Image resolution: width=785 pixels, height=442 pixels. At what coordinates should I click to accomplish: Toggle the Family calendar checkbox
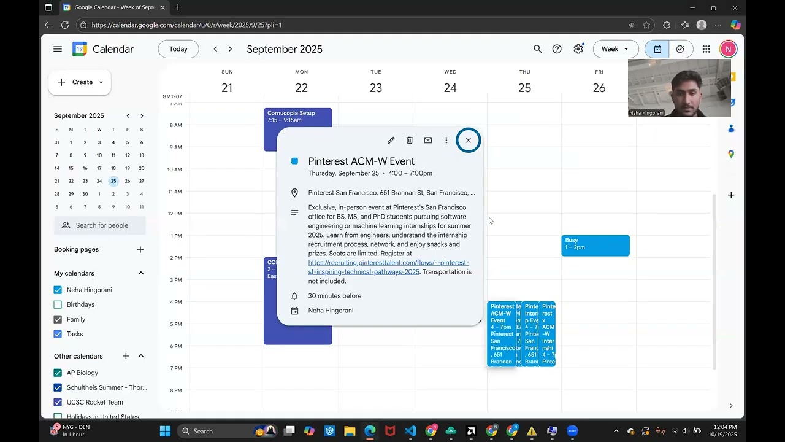58,319
